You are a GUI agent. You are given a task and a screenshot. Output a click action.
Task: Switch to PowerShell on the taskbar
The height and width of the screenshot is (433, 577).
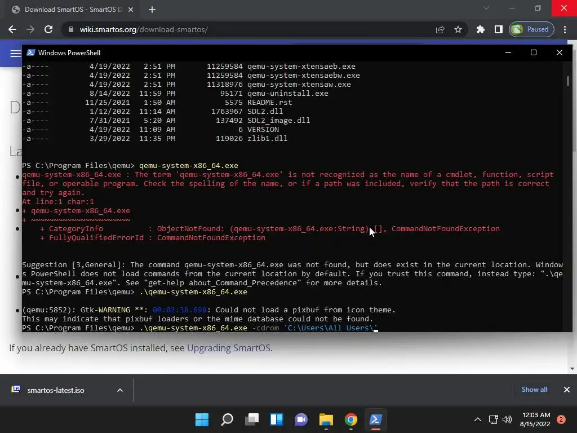point(375,419)
